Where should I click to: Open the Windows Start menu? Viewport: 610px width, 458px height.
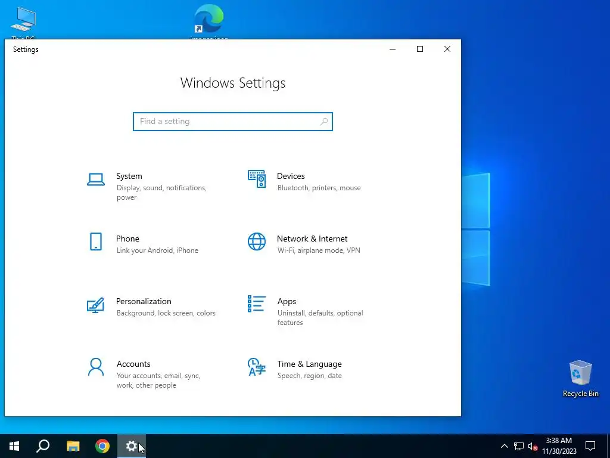click(14, 446)
